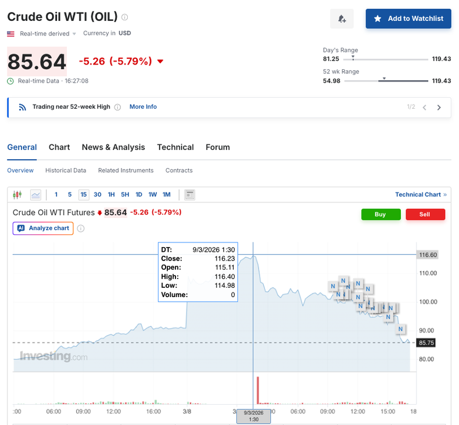
Task: Click the AI Analyze chart button
Action: pyautogui.click(x=43, y=228)
